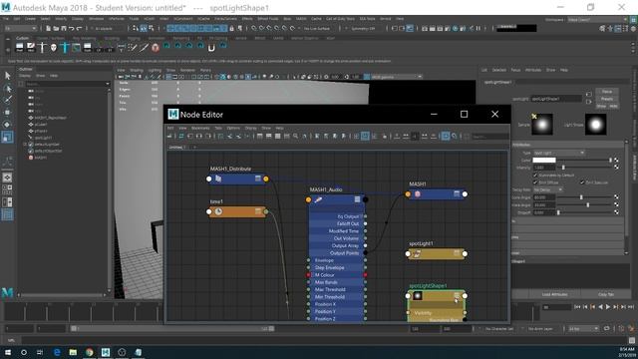Click the Maya icon in the taskbar
Image resolution: width=638 pixels, height=359 pixels.
pyautogui.click(x=106, y=352)
